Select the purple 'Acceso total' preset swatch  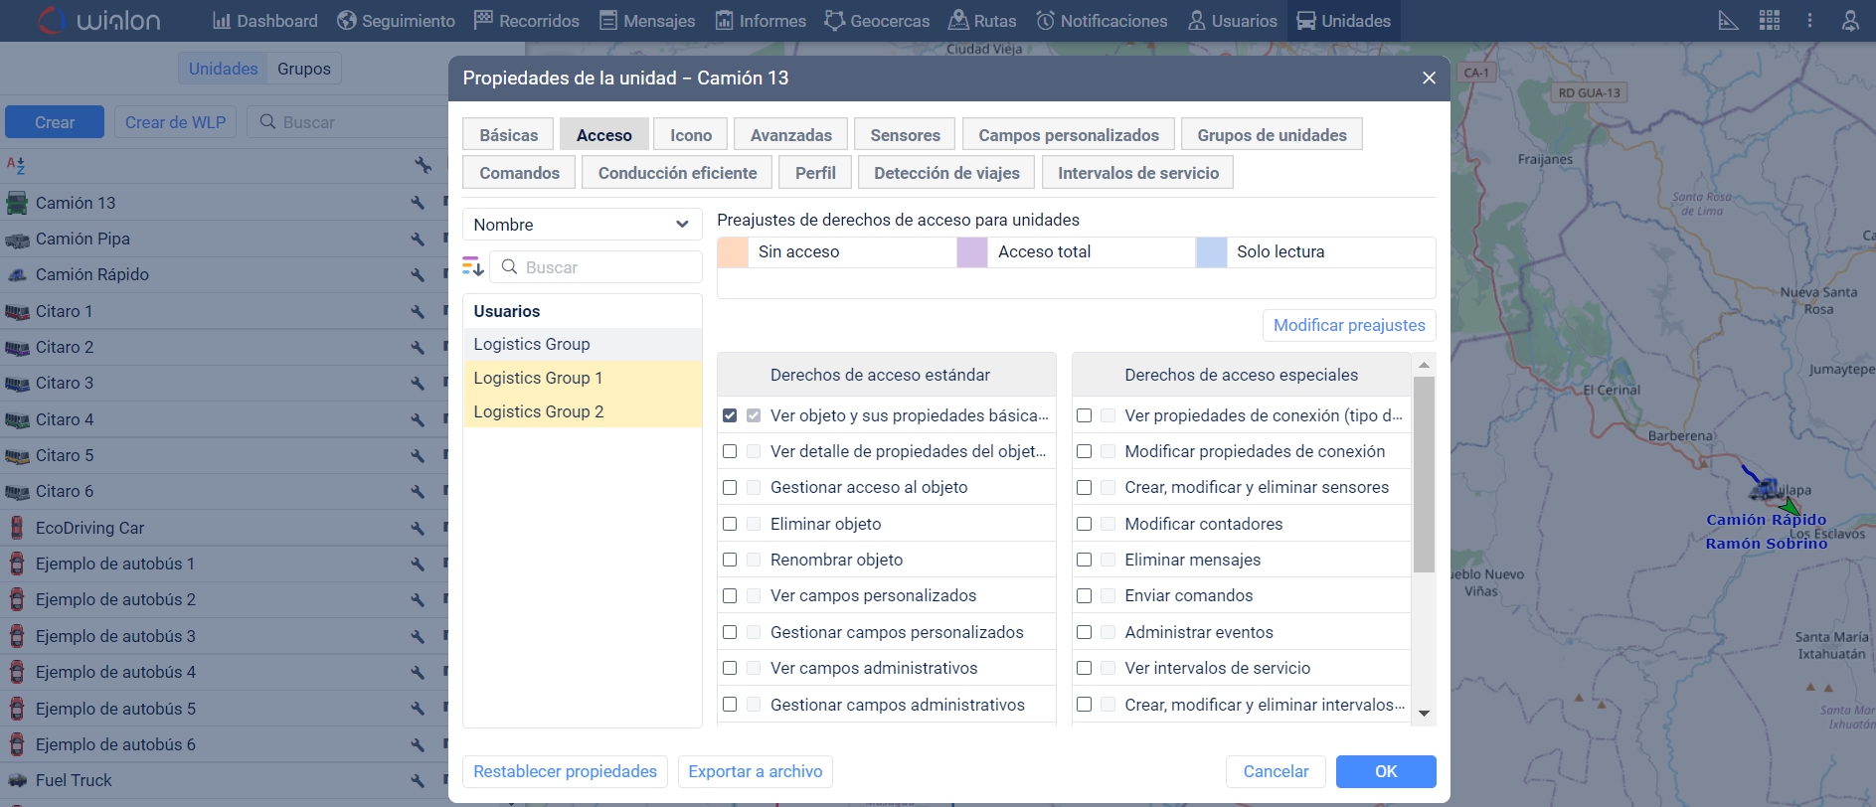pyautogui.click(x=971, y=252)
